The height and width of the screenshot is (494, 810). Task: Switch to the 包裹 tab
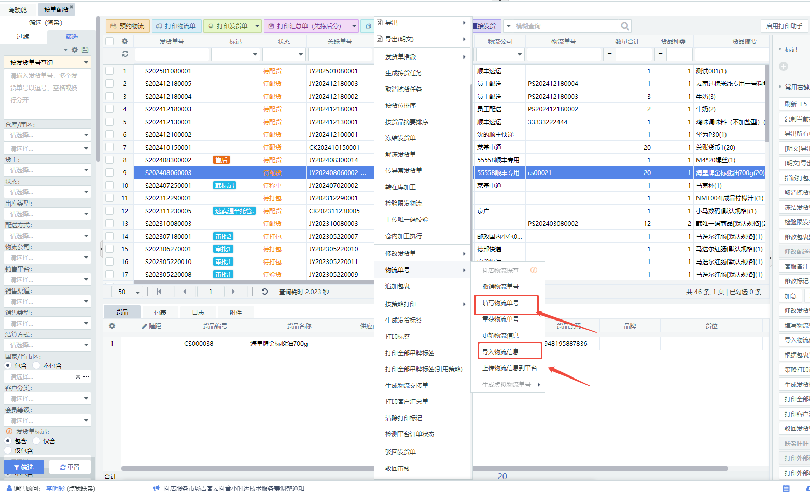tap(160, 312)
